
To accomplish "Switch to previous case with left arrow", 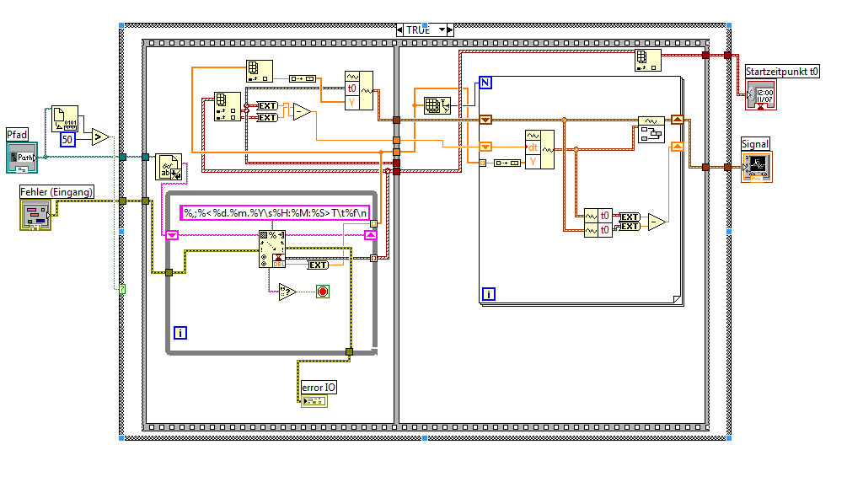I will (399, 29).
